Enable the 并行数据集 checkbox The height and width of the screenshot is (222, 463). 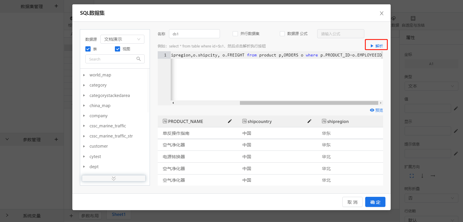235,34
